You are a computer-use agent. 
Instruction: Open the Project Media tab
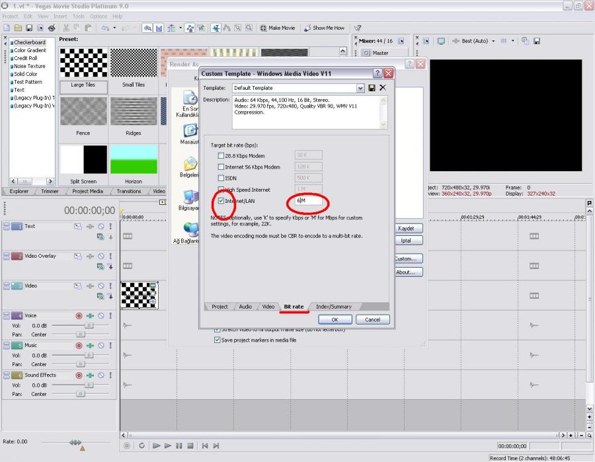tap(87, 191)
